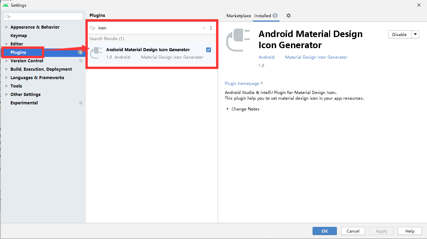This screenshot has width=427, height=239.
Task: Select Plugins in settings tree
Action: [18, 53]
